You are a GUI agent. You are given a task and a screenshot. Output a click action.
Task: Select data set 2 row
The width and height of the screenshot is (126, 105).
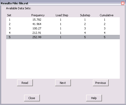63,24
